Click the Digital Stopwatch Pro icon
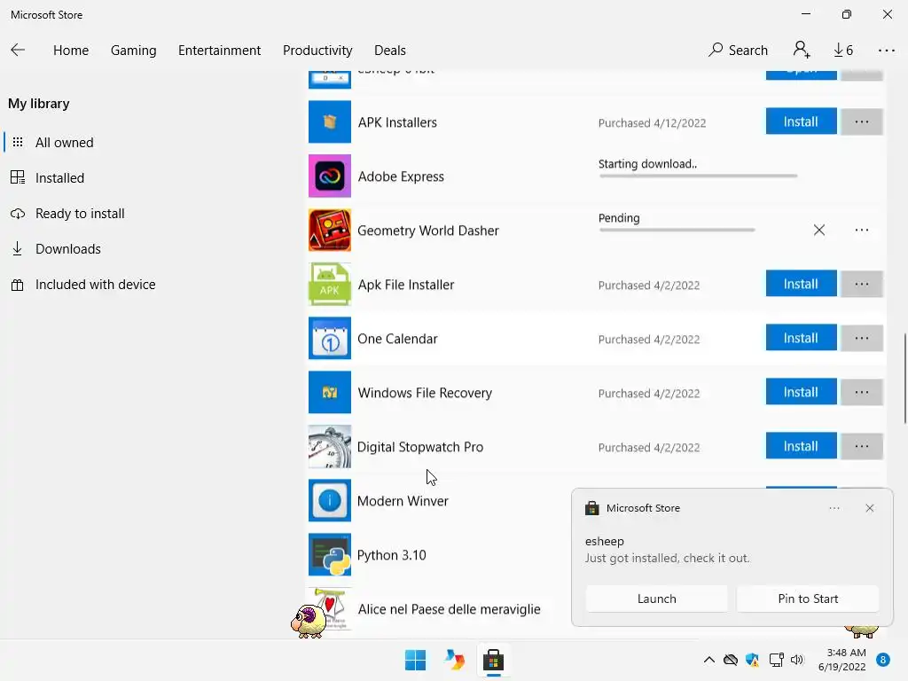 (x=330, y=447)
